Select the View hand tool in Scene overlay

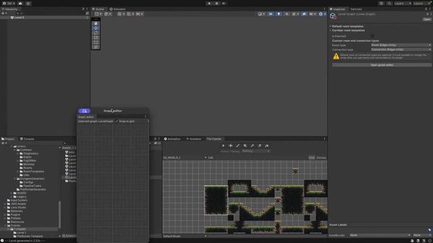point(96,24)
